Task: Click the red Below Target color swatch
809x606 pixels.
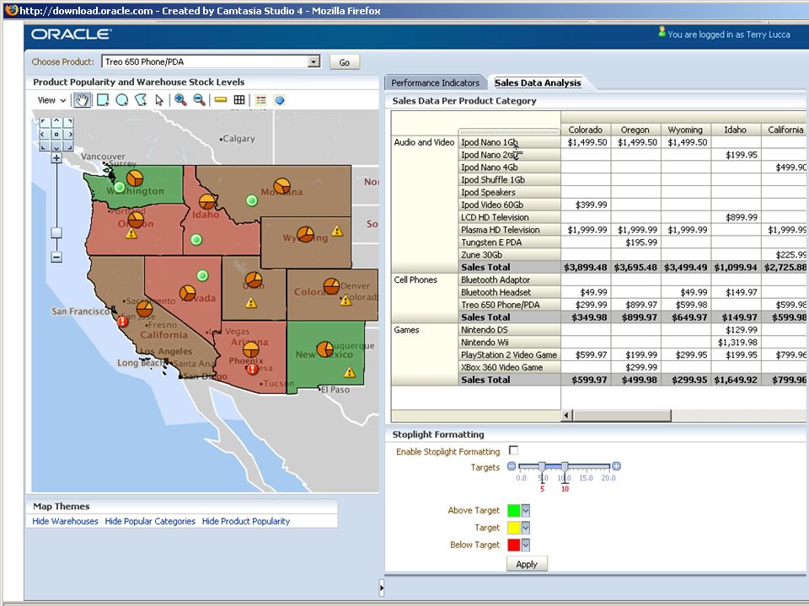Action: (x=514, y=545)
